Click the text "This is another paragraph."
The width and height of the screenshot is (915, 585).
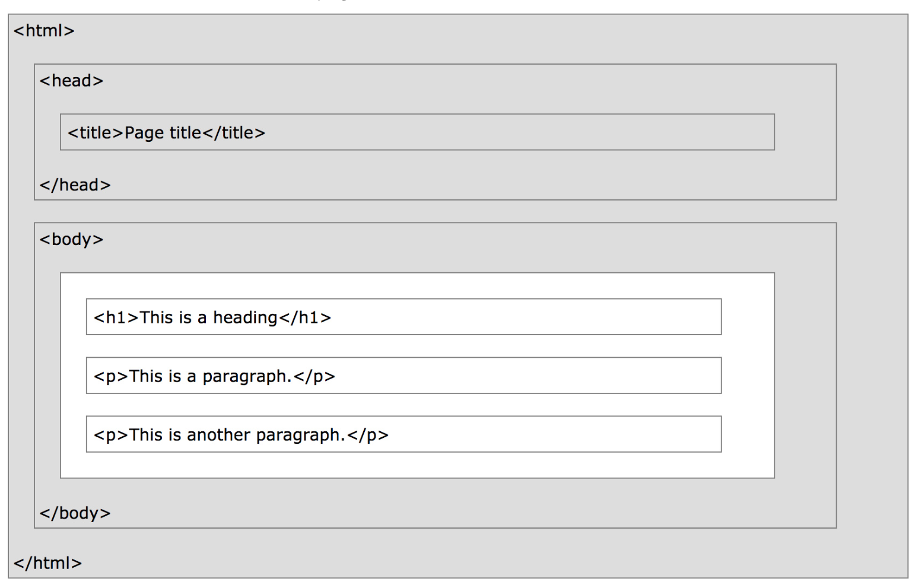237,435
